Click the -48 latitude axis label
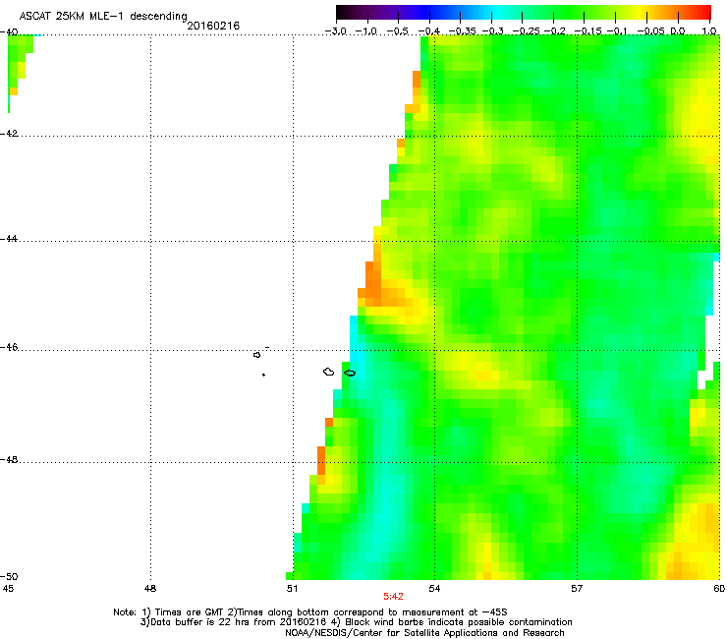The height and width of the screenshot is (639, 727). [x=9, y=459]
